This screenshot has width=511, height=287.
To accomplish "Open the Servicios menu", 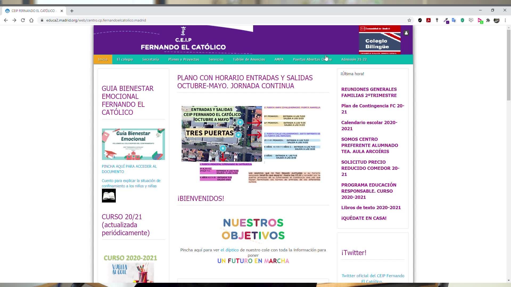I will pyautogui.click(x=216, y=59).
